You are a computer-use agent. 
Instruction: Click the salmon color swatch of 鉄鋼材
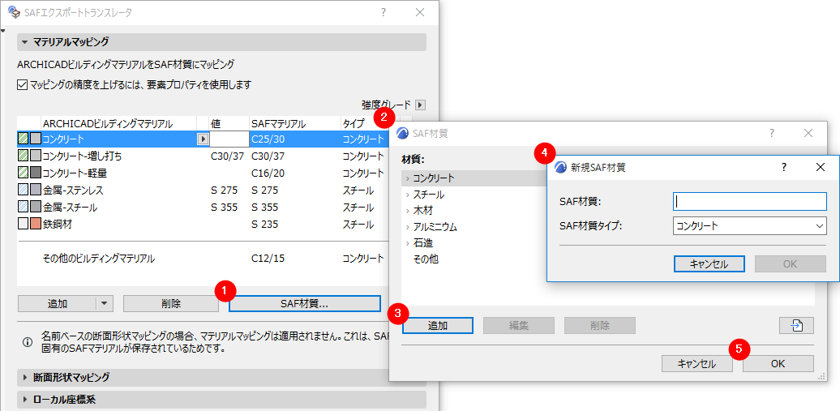[36, 225]
